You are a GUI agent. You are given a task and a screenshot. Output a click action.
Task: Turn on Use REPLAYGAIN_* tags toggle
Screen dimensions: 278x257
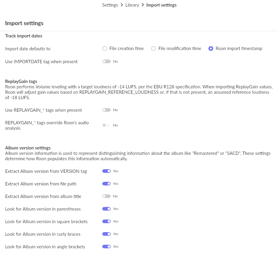coord(106,110)
